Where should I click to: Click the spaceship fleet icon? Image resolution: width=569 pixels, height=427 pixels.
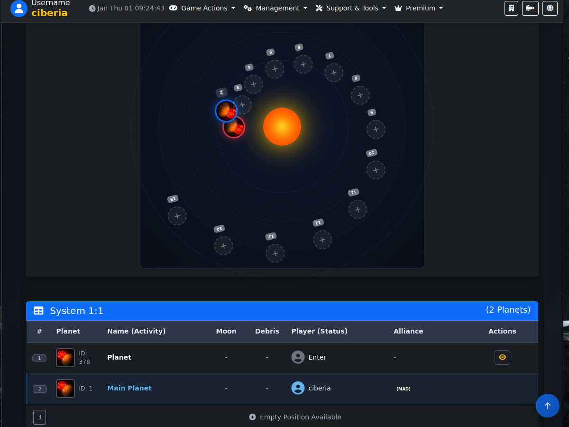(x=530, y=8)
